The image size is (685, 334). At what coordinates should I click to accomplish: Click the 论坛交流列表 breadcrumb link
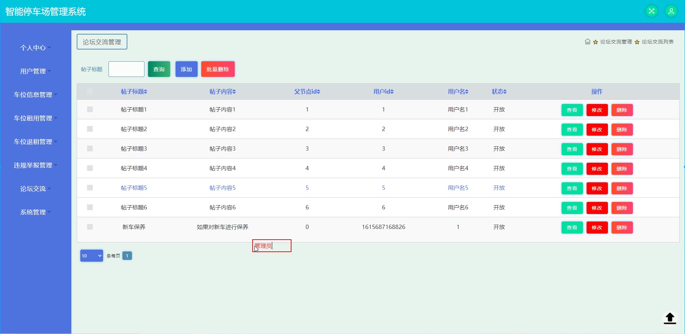point(658,42)
